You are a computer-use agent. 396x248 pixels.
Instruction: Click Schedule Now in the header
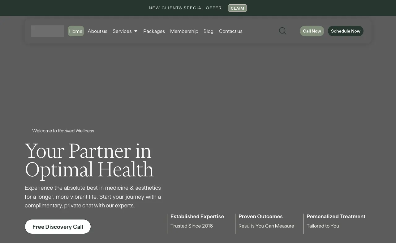(x=346, y=31)
